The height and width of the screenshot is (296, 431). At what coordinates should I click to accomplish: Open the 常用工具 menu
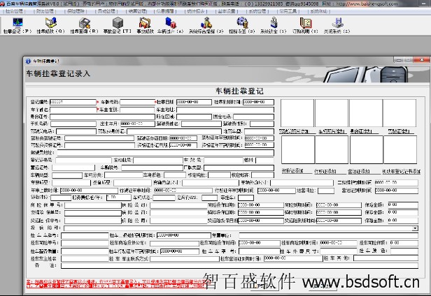pos(288,11)
